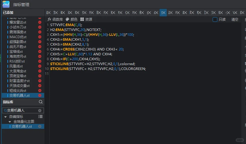246x144 pixels.
Task: Remove the selected 交易机器人st from the added list
Action: coord(40,95)
